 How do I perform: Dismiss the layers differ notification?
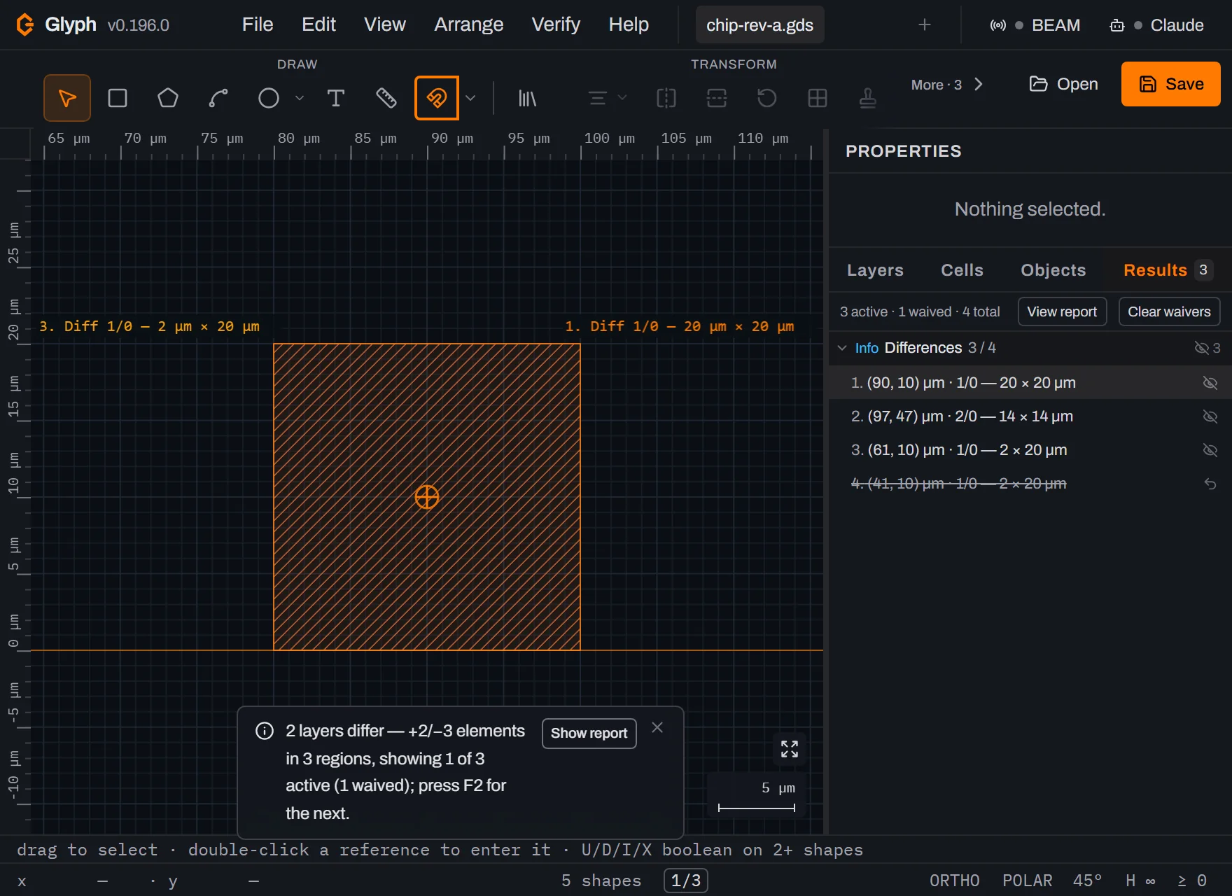(x=657, y=727)
